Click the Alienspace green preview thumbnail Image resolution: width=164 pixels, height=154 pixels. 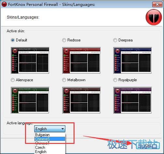(x=30, y=100)
